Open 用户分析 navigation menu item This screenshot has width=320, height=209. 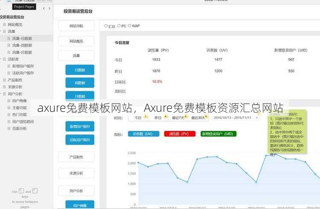[76, 191]
